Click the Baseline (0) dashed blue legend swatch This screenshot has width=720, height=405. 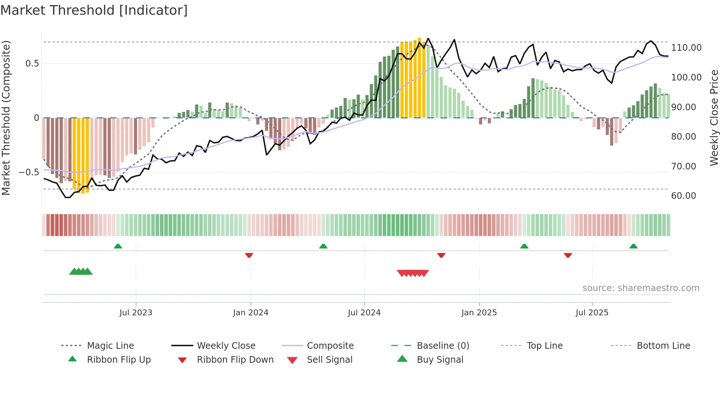(401, 345)
